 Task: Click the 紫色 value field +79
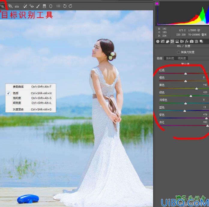(x=205, y=115)
